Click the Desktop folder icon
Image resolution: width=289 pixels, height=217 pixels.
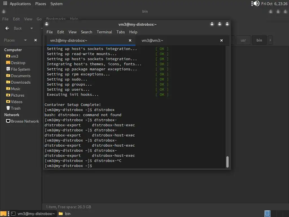tap(8, 62)
